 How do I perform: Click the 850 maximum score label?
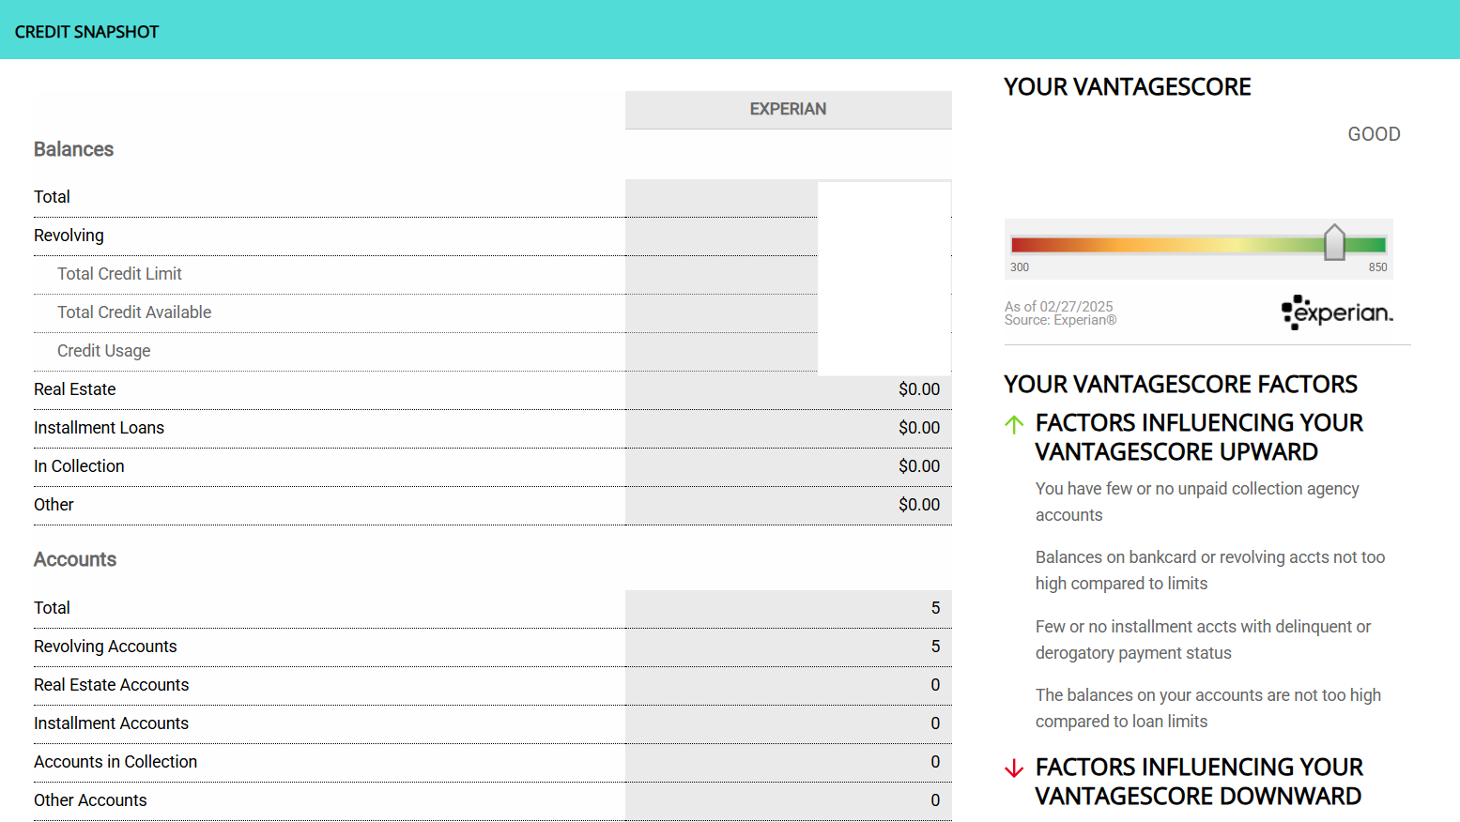click(x=1377, y=267)
